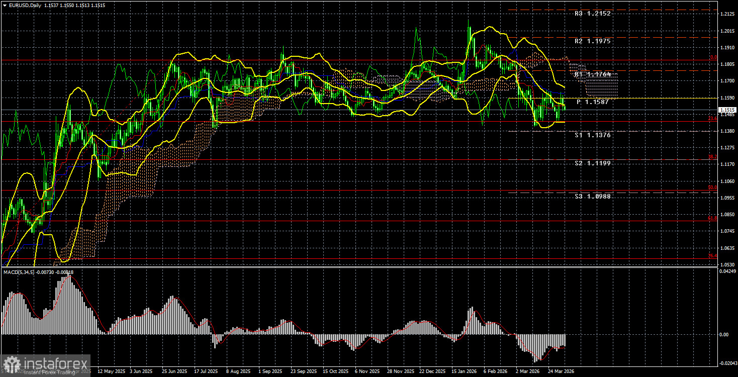
Task: Click the 1.1590 price scale value
Action: pyautogui.click(x=727, y=98)
